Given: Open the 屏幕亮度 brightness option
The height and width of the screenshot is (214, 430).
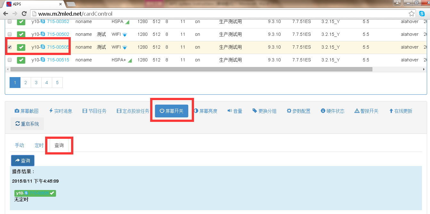Looking at the screenshot, I should coord(206,111).
